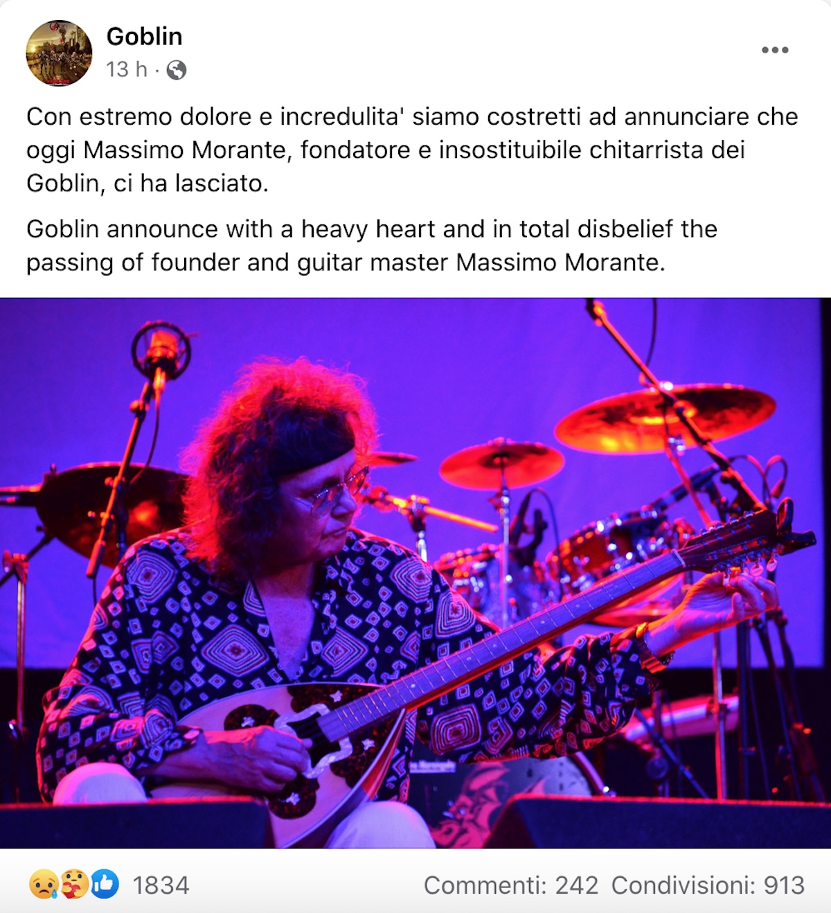The height and width of the screenshot is (913, 831).
Task: Open the three-dot post options menu
Action: coord(775,50)
